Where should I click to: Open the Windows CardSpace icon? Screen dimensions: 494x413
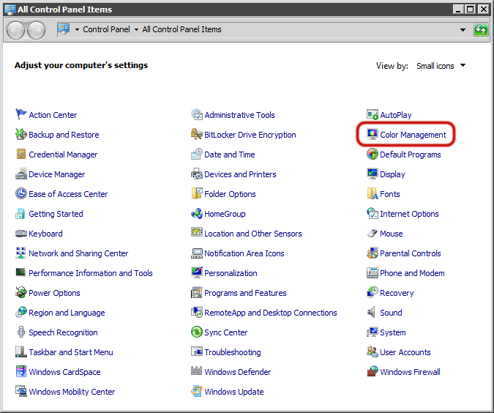click(20, 371)
